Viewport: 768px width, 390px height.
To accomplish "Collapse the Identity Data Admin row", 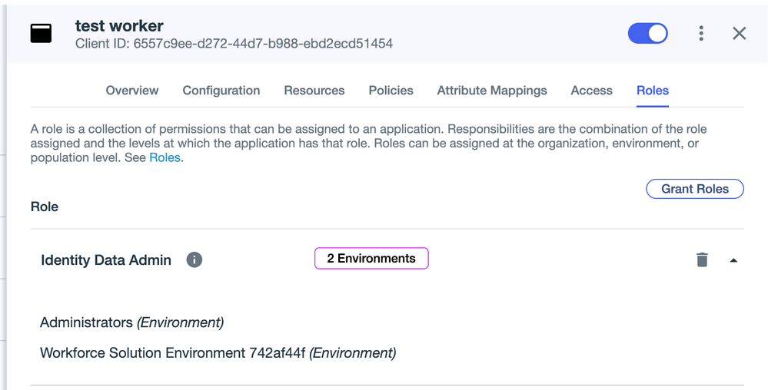I will point(733,260).
